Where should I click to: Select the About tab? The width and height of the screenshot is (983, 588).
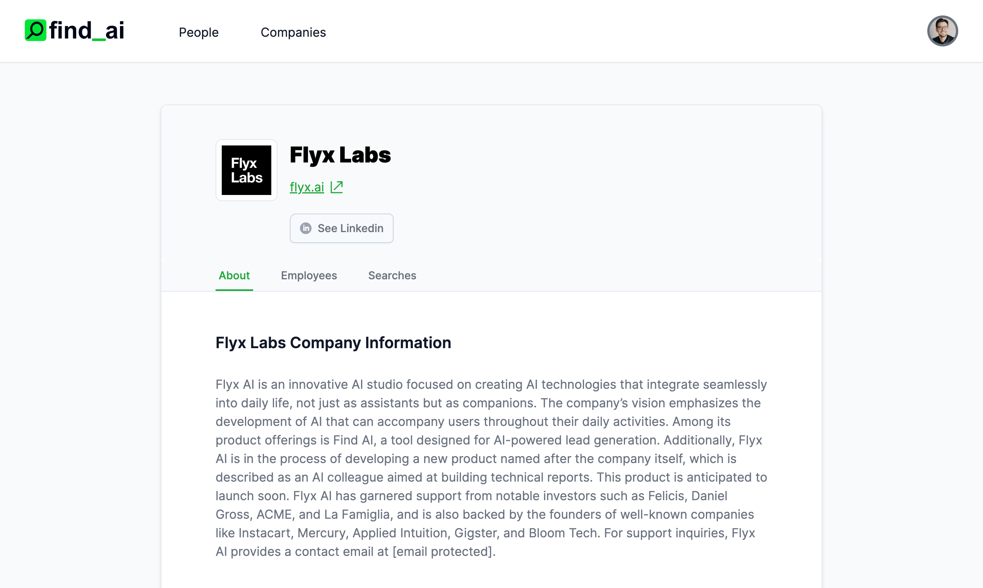[234, 275]
